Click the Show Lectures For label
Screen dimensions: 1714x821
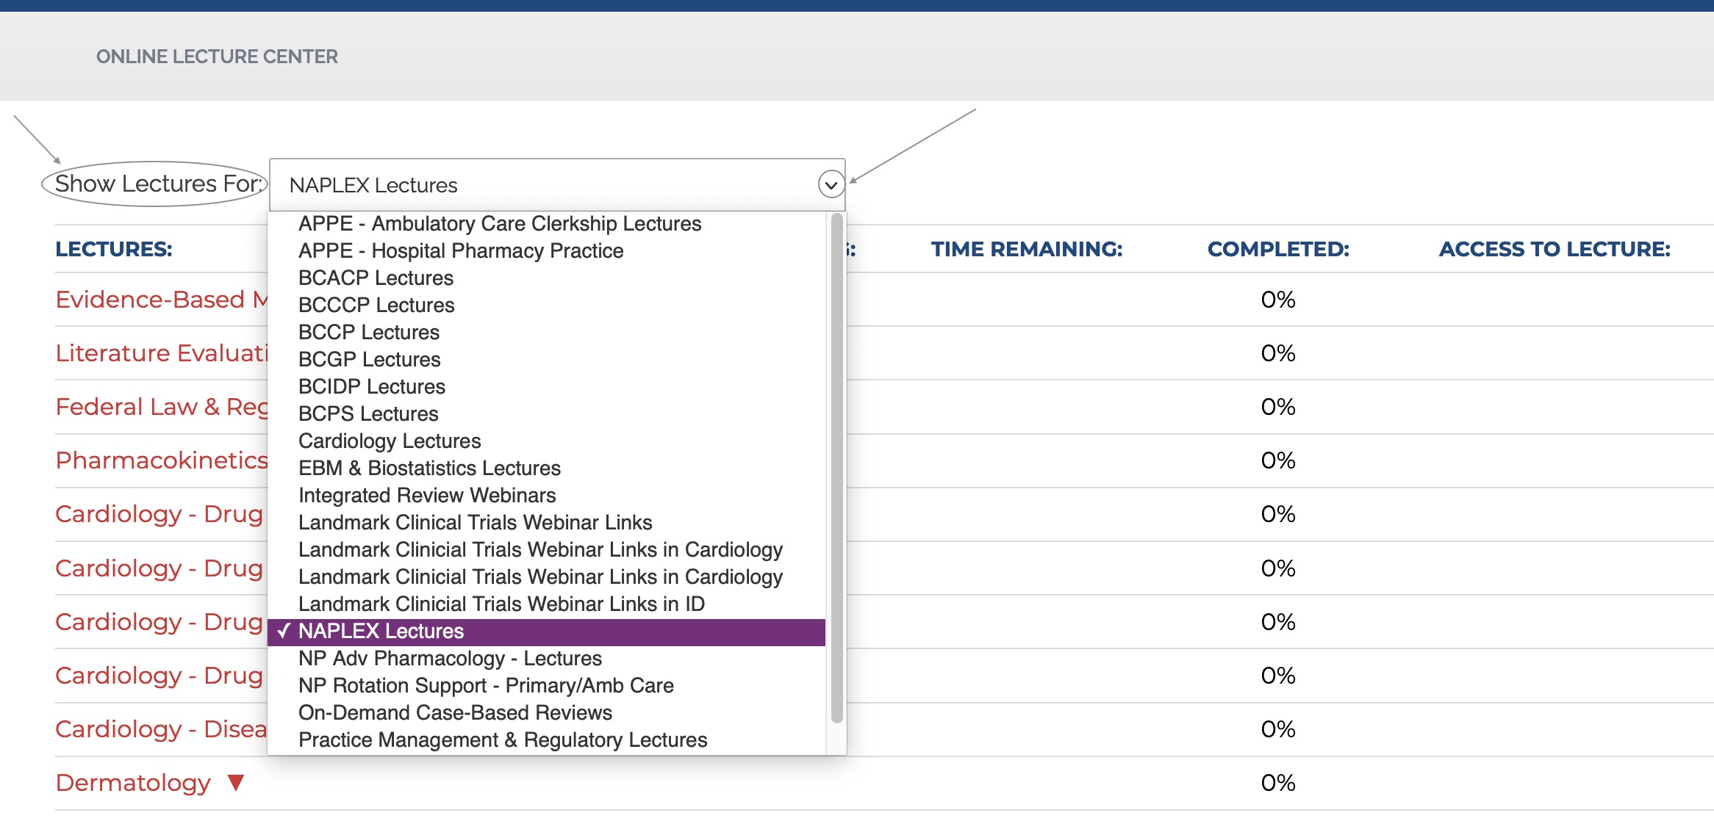click(158, 184)
